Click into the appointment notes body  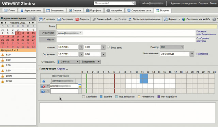[128, 113]
